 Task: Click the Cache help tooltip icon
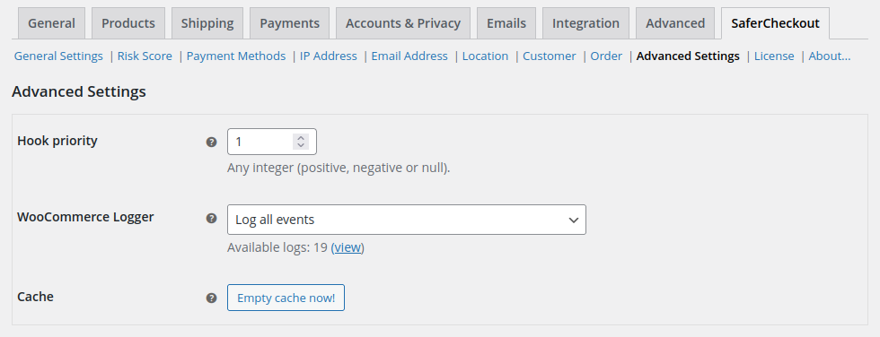211,298
